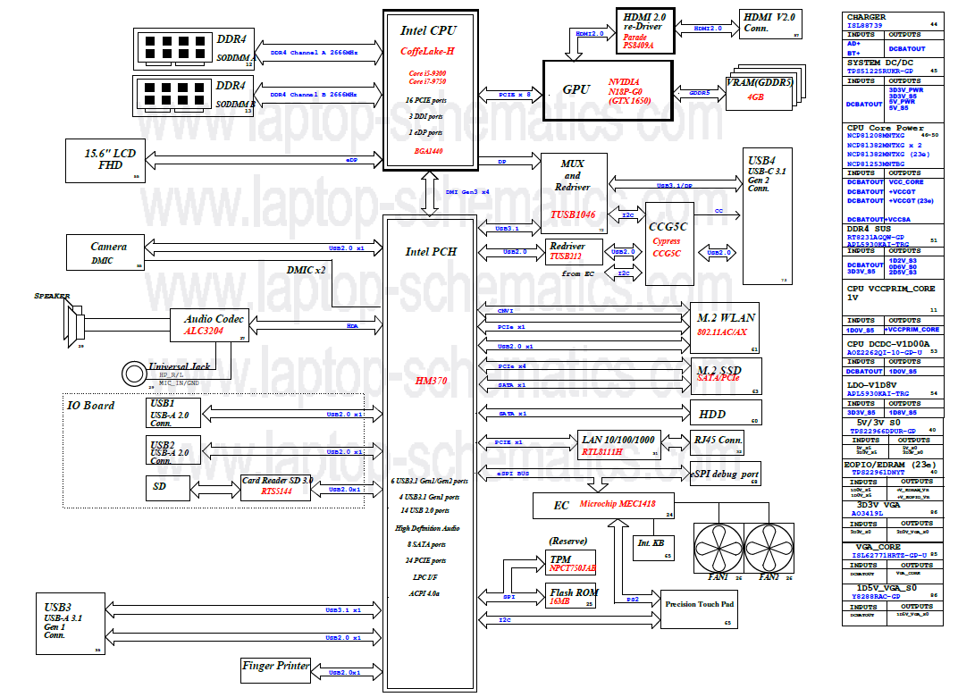Image resolution: width=958 pixels, height=697 pixels.
Task: Click the HDD block
Action: point(726,412)
